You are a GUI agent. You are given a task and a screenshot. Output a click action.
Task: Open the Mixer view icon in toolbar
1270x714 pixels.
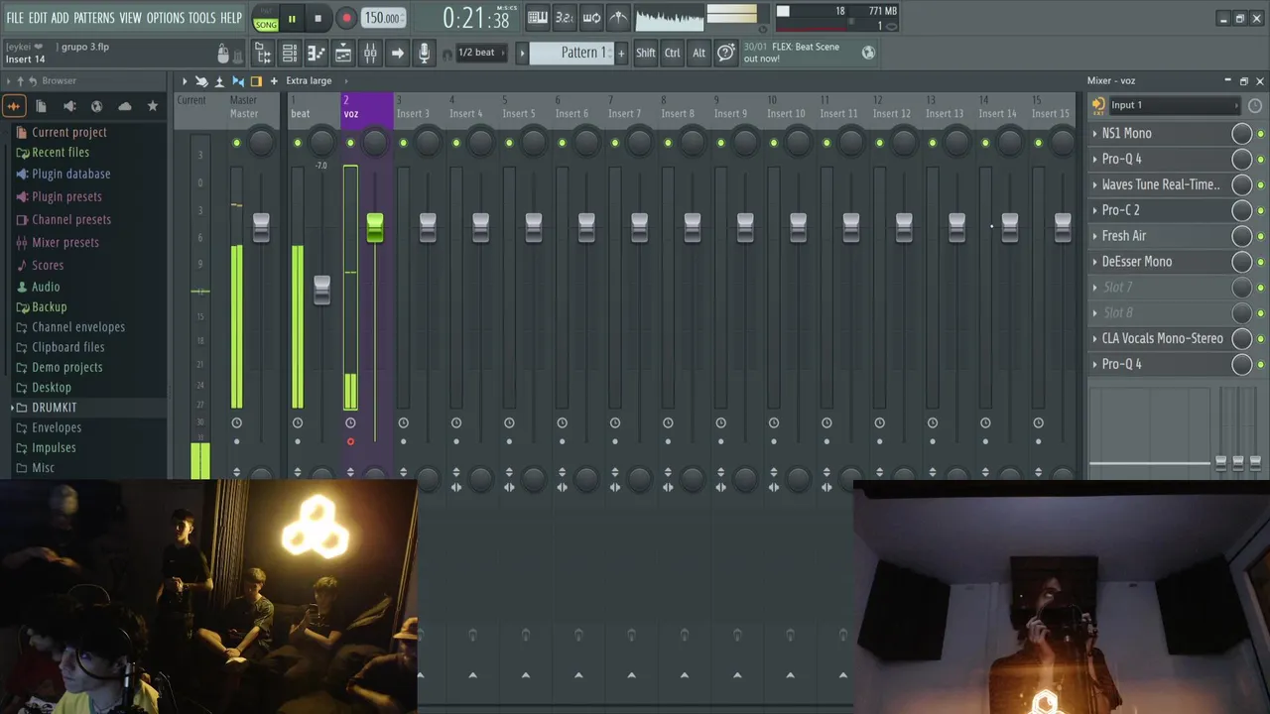pos(370,53)
